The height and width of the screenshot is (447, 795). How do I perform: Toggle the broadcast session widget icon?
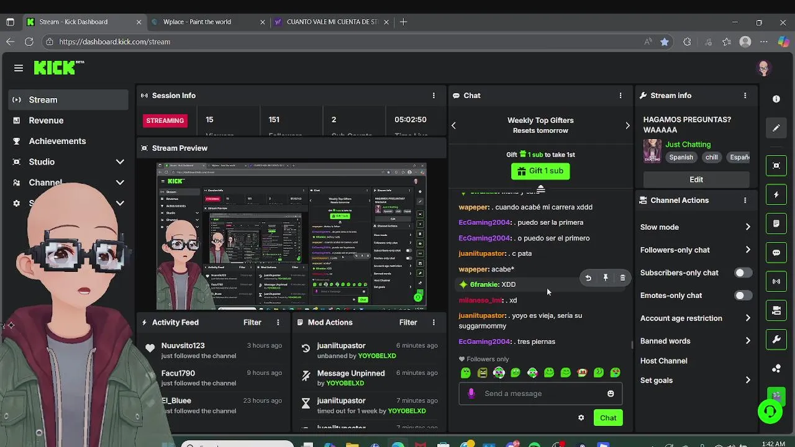click(776, 281)
